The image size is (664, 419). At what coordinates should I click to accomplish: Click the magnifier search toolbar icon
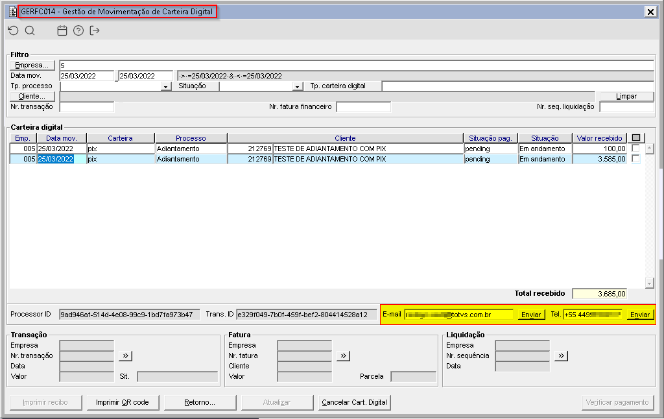[x=30, y=30]
